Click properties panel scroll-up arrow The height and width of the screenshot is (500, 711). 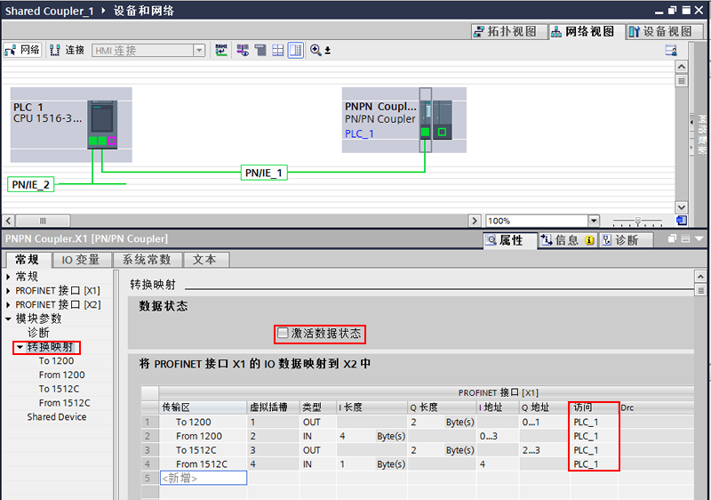(700, 277)
